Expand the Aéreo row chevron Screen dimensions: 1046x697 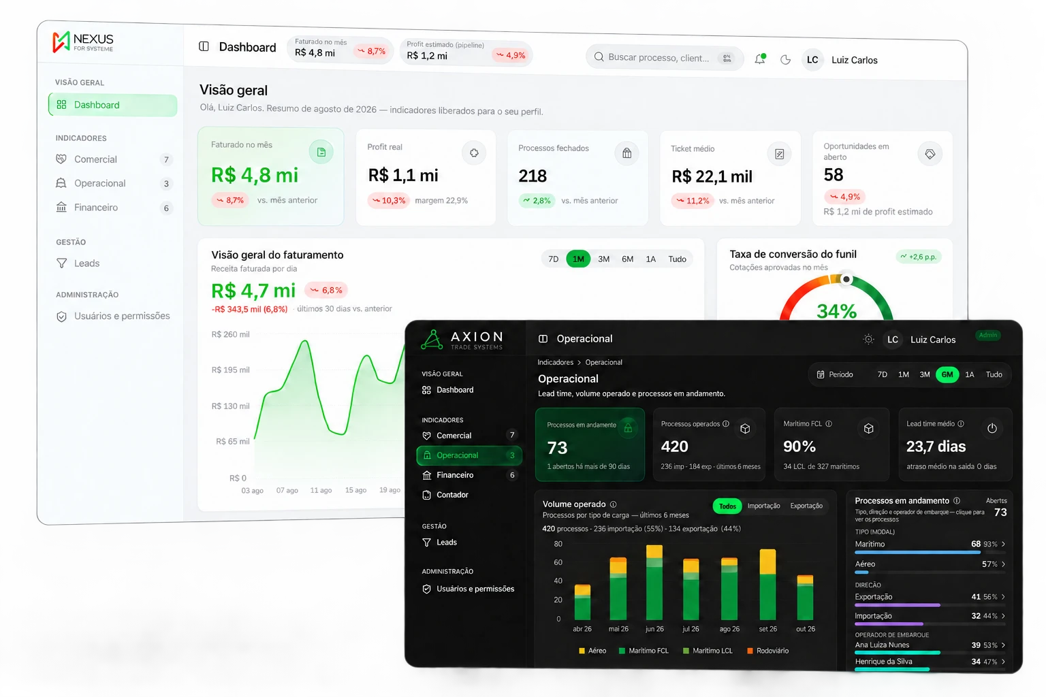click(x=1003, y=564)
